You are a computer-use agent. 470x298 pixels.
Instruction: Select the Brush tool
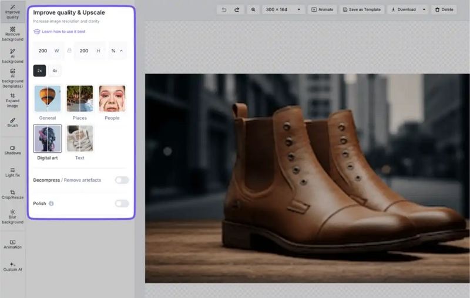coord(12,123)
